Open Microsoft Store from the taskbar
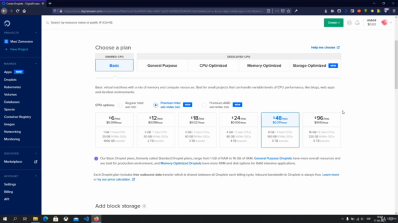This screenshot has width=398, height=223. (x=55, y=219)
